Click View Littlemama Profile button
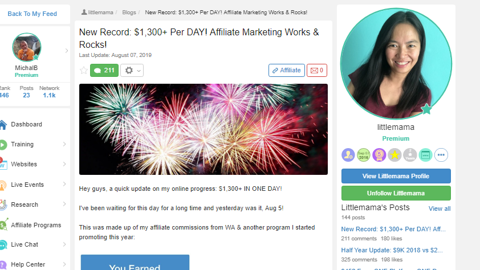Image resolution: width=480 pixels, height=270 pixels. (x=396, y=176)
